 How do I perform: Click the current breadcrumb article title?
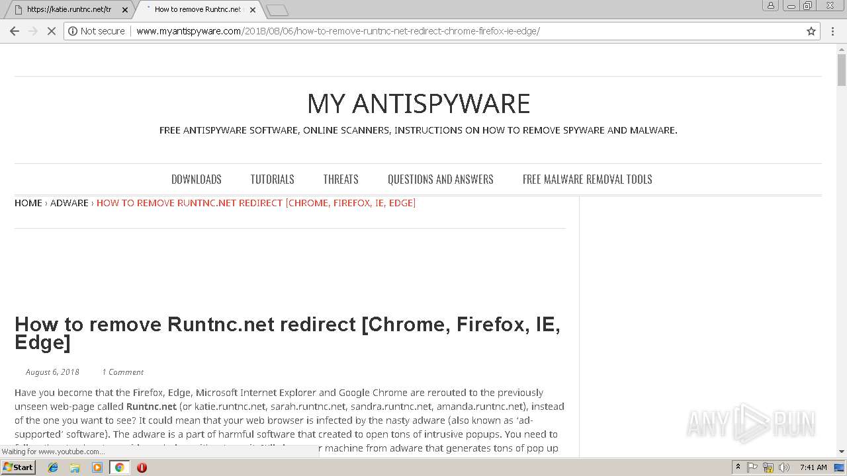(x=256, y=203)
